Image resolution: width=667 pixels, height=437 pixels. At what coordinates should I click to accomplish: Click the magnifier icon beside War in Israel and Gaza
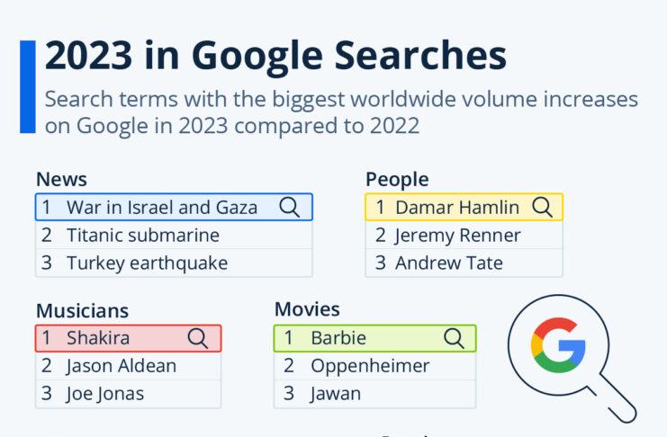pyautogui.click(x=290, y=208)
